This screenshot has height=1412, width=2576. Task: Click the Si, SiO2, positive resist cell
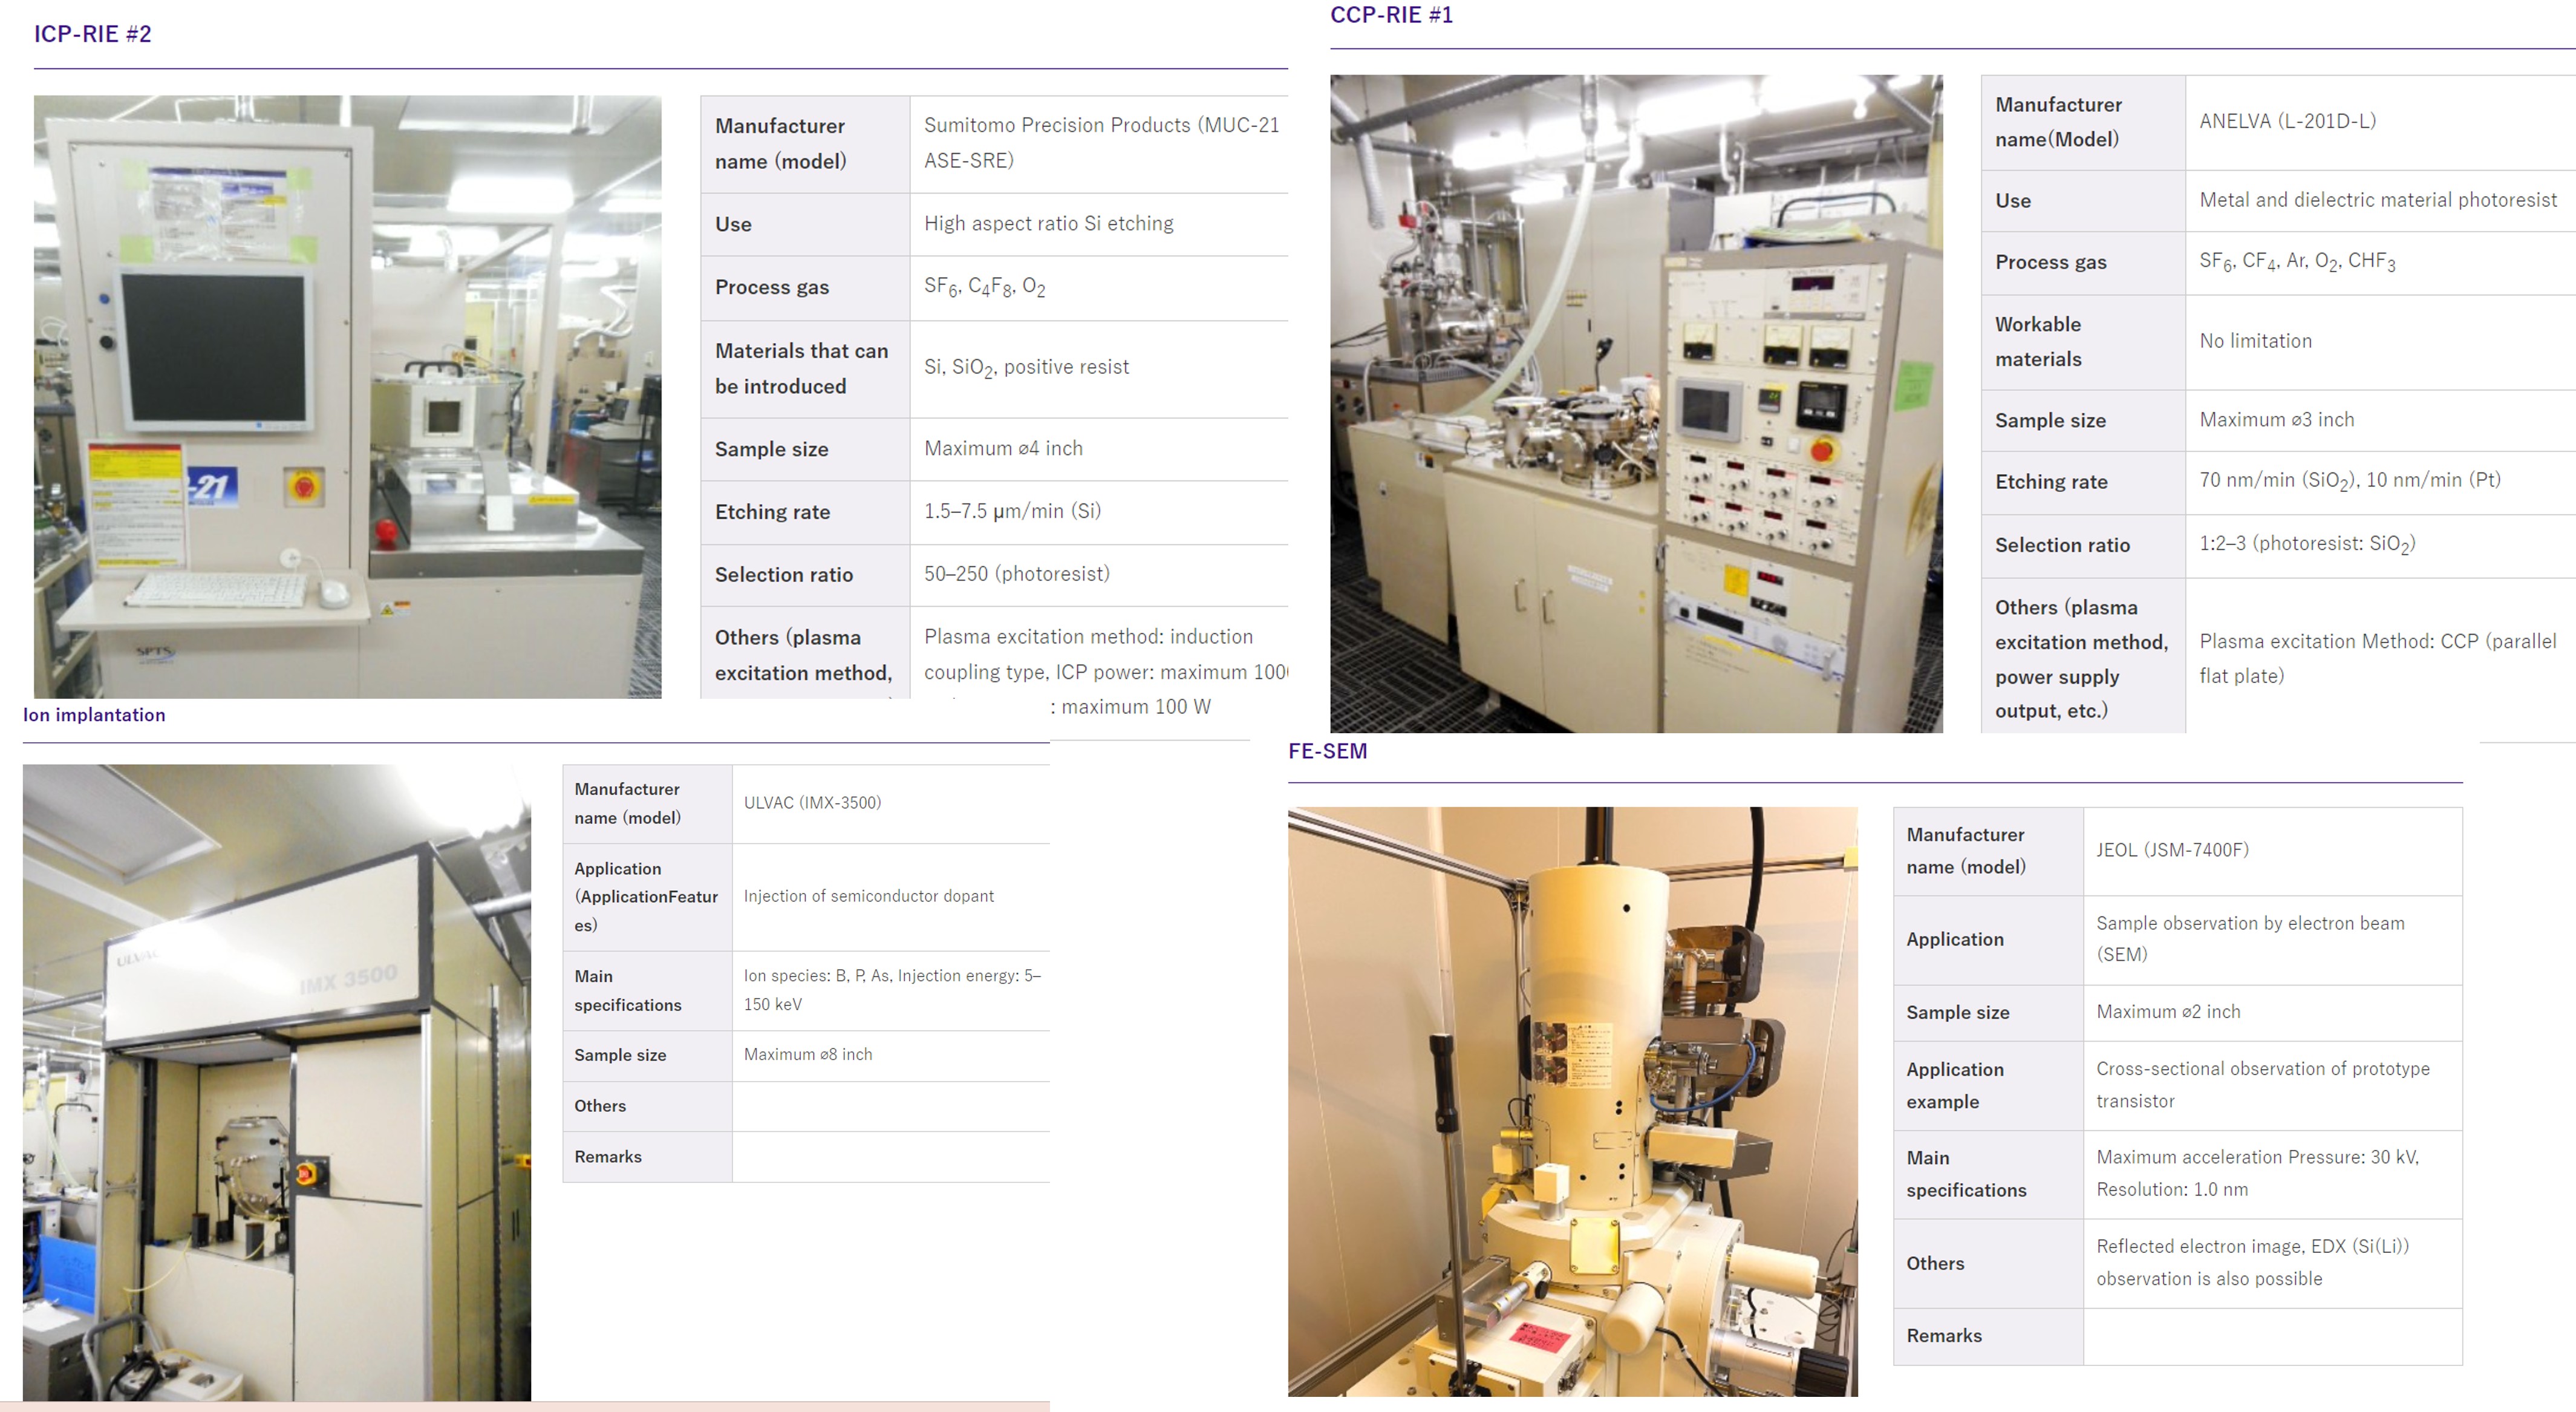tap(1099, 368)
